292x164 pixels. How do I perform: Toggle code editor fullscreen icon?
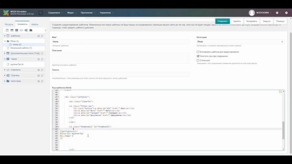pos(280,92)
